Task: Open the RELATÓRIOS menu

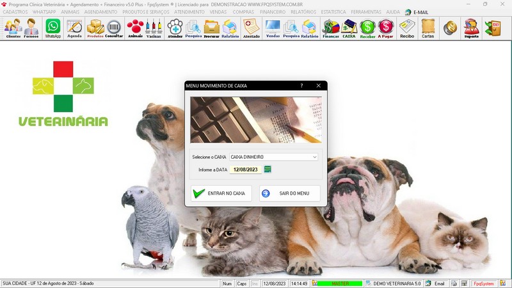Action: tap(303, 12)
